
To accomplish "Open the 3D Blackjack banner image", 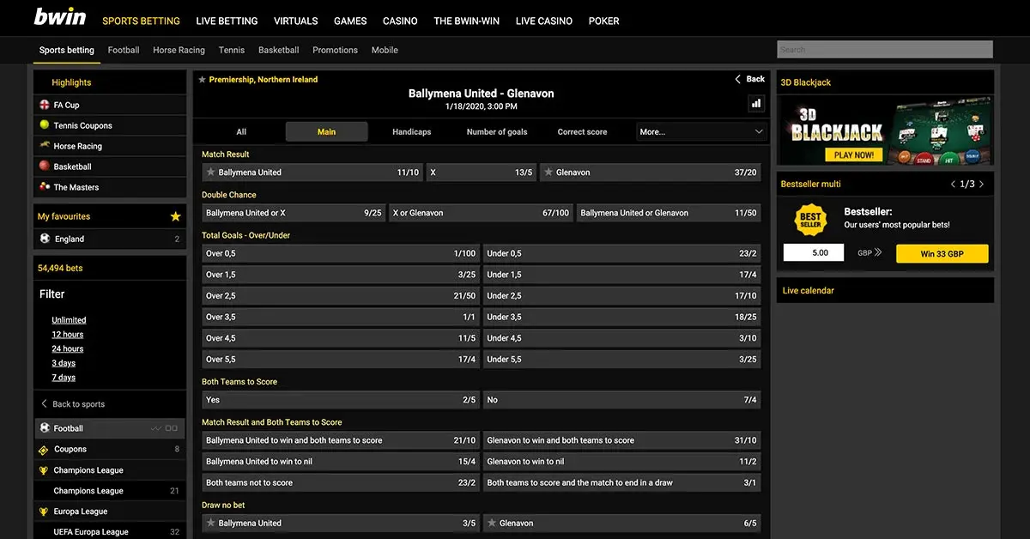I will coord(885,130).
